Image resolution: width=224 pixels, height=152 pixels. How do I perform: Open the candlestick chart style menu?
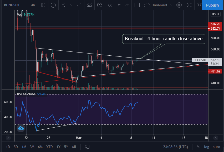pos(43,5)
